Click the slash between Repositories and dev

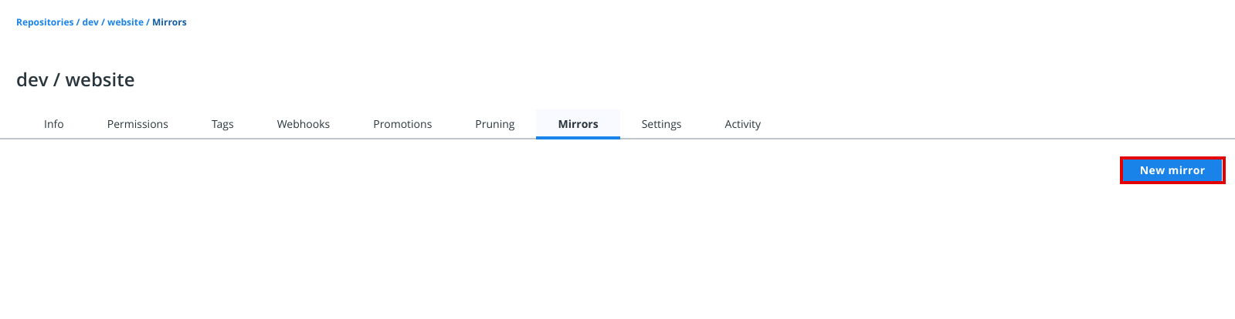78,22
